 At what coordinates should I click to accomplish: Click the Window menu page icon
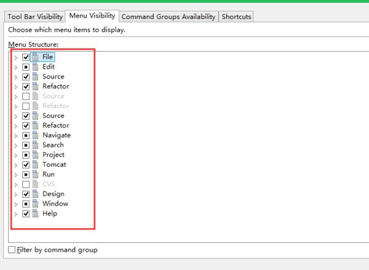tap(35, 204)
